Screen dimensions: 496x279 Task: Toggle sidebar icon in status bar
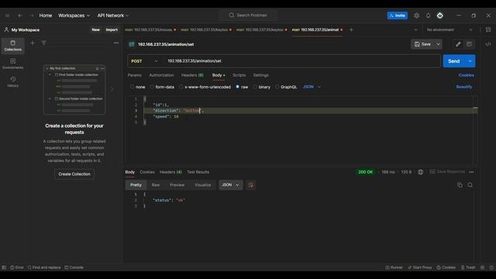point(4,267)
